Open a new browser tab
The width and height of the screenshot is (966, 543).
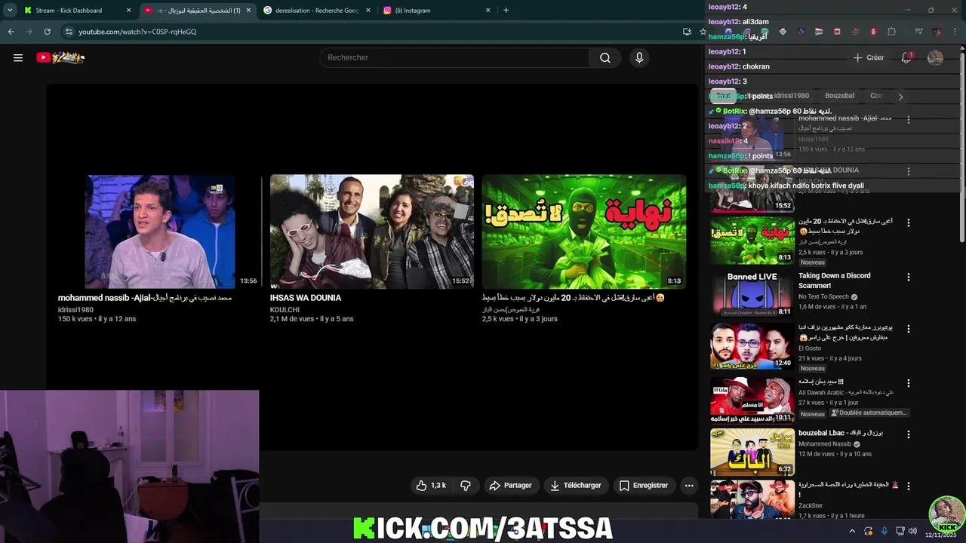(x=506, y=11)
